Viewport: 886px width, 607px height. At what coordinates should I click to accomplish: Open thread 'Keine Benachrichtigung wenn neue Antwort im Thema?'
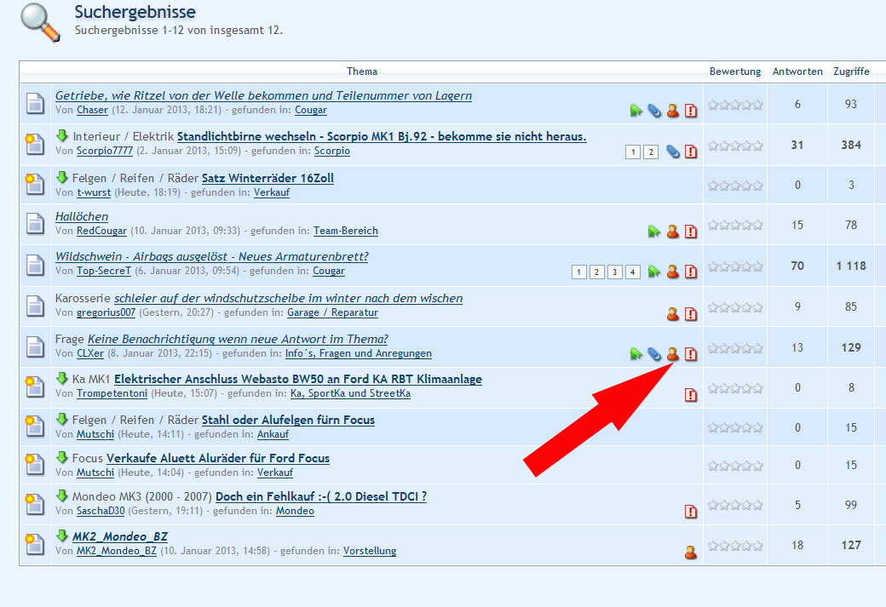coord(238,339)
